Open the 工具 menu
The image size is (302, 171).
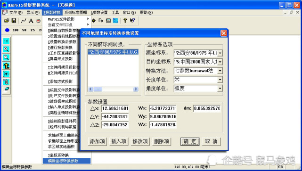click(115, 13)
